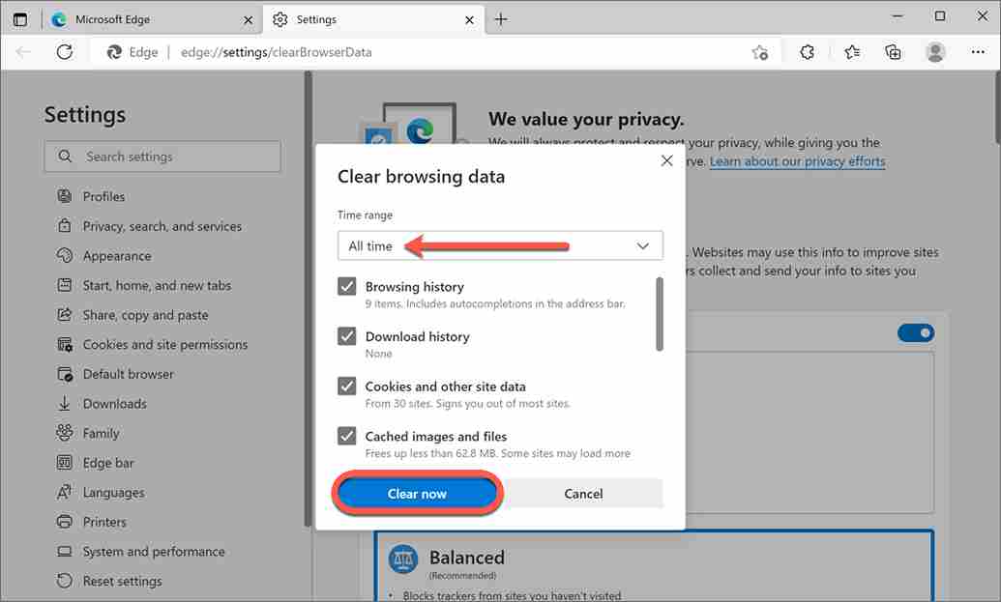
Task: Click the settings sidebar scrollbar
Action: (309, 299)
